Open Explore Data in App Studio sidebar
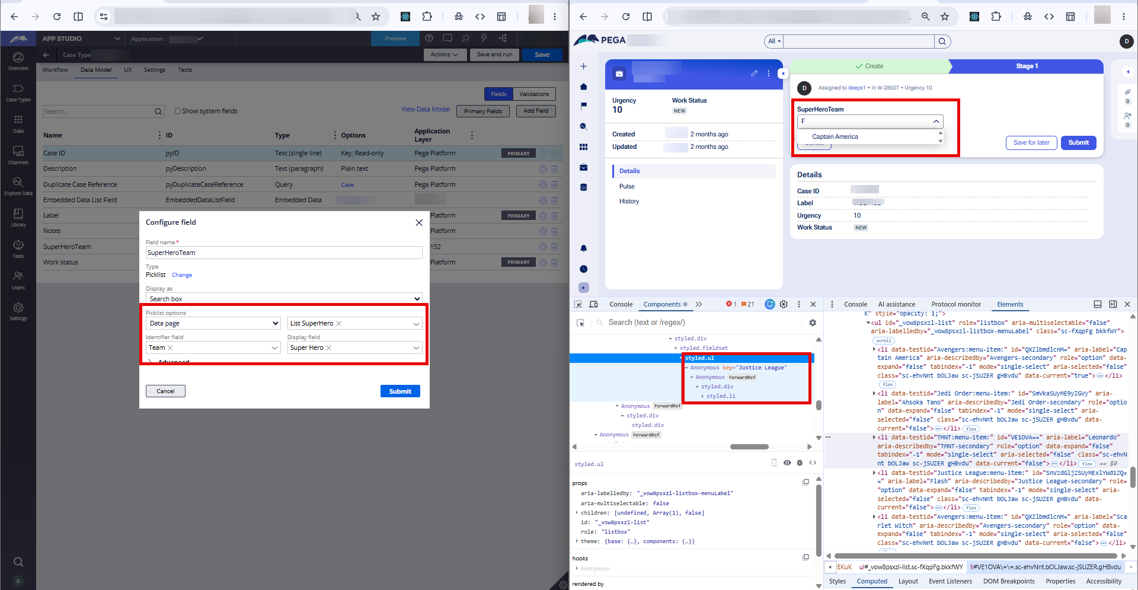Image resolution: width=1138 pixels, height=590 pixels. 18,186
